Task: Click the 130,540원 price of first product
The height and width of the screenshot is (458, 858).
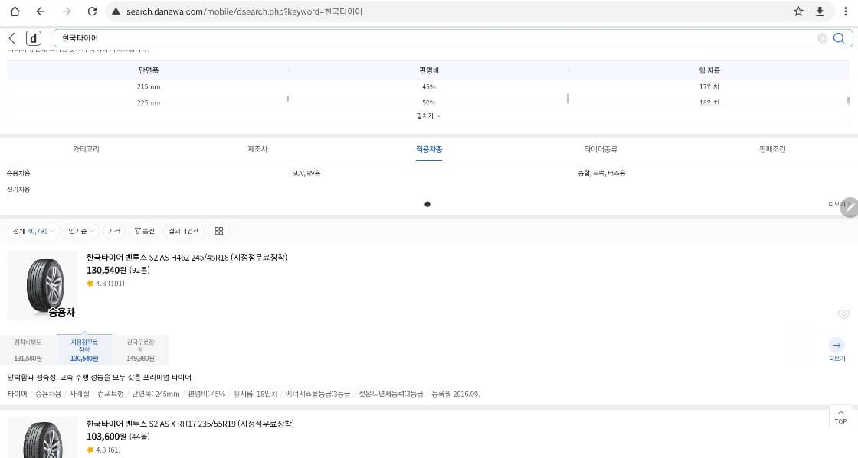Action: tap(106, 270)
